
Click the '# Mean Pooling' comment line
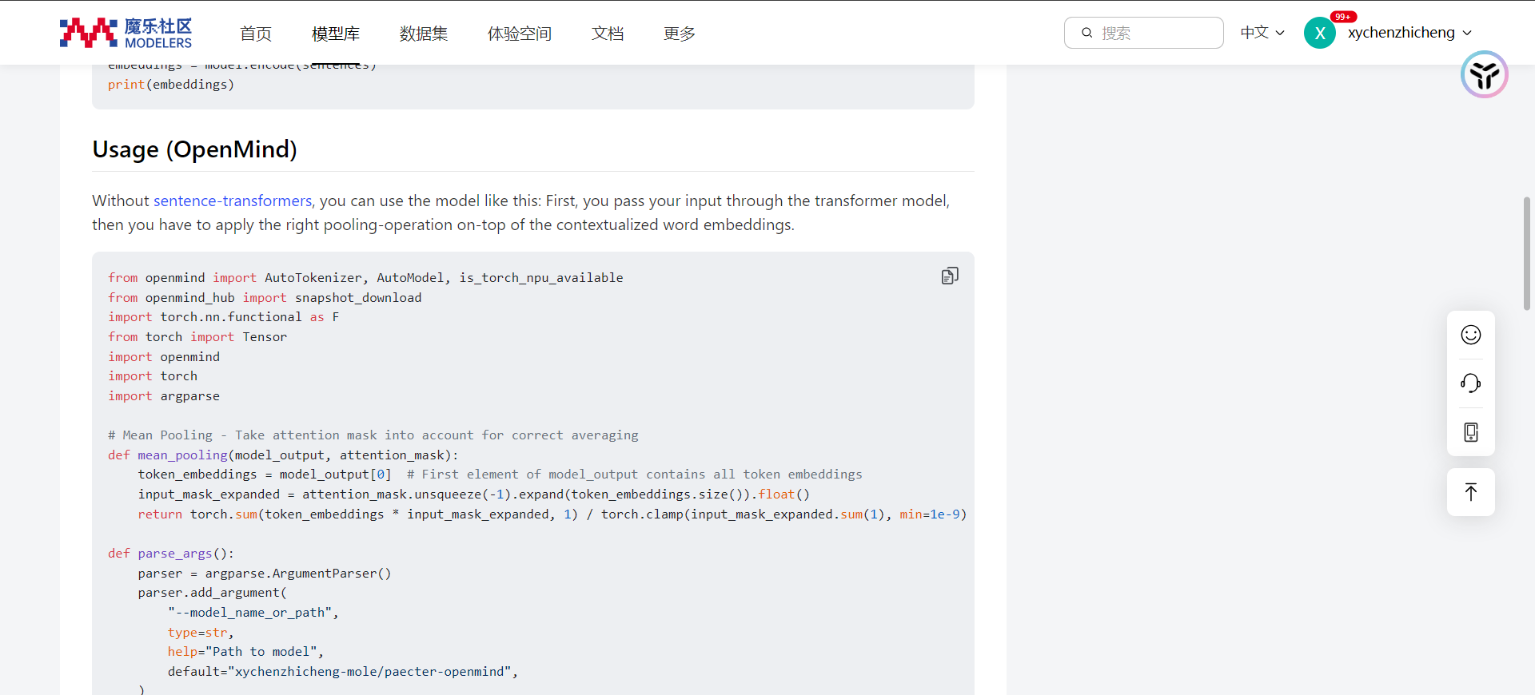373,435
